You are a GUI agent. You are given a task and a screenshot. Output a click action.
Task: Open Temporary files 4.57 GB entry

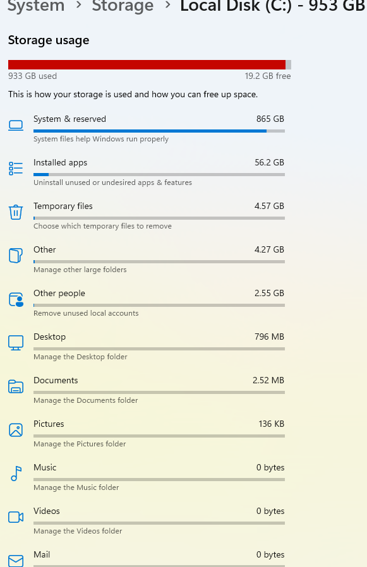pos(159,215)
